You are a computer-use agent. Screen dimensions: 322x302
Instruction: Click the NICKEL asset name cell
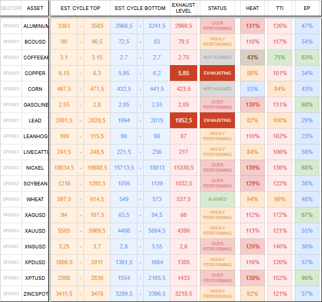coord(35,168)
